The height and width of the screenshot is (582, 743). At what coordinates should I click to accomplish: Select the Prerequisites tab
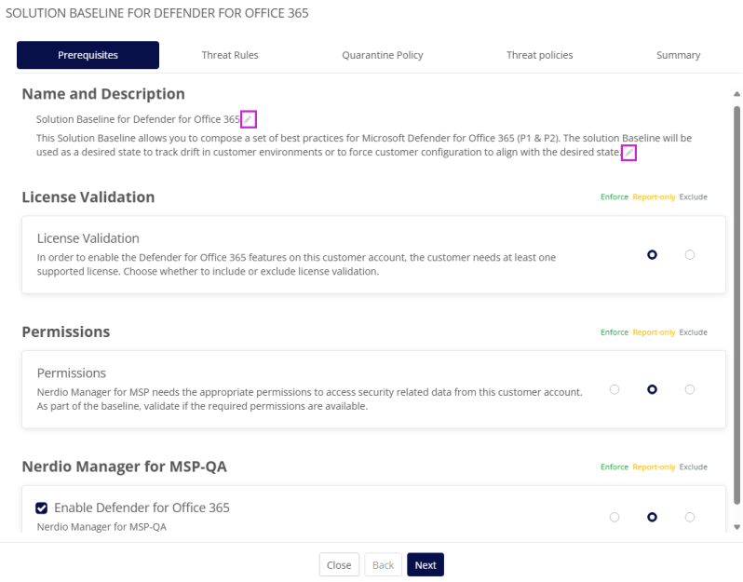(x=88, y=55)
